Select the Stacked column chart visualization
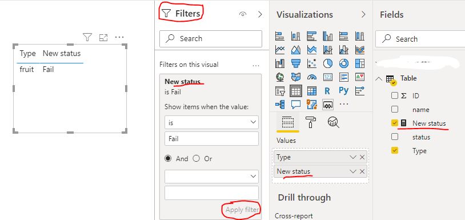Image resolution: width=465 pixels, height=220 pixels. tap(296, 36)
